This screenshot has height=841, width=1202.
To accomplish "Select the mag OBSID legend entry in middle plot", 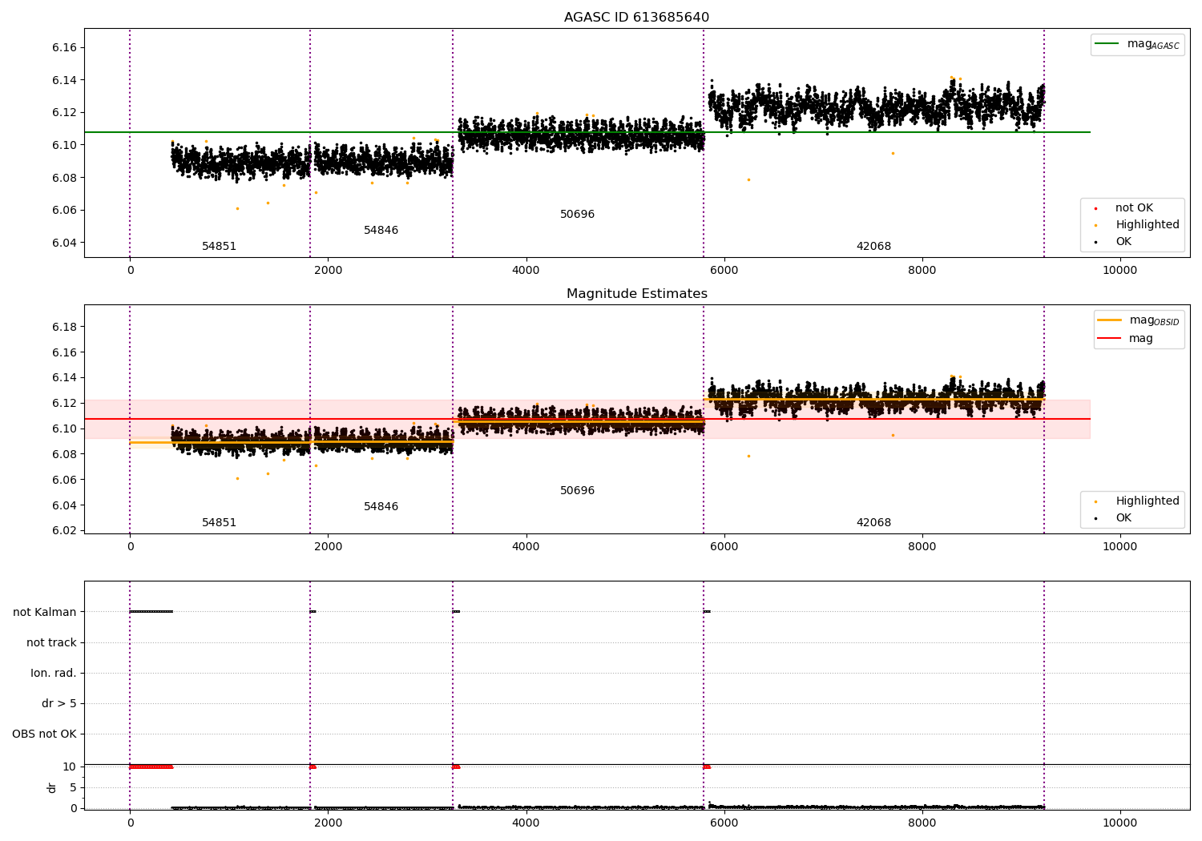I will tap(1138, 320).
